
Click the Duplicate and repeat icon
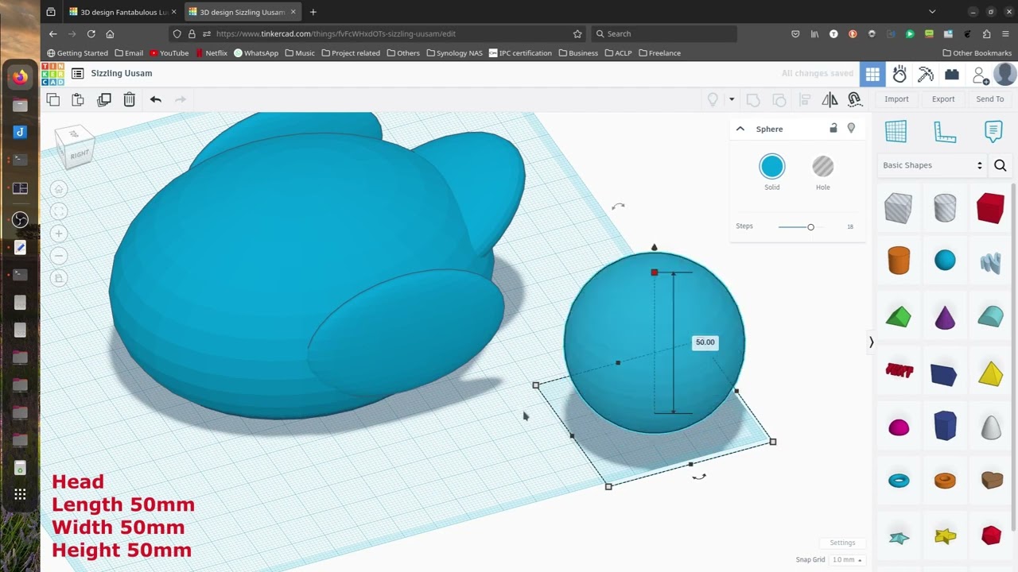[x=104, y=99]
